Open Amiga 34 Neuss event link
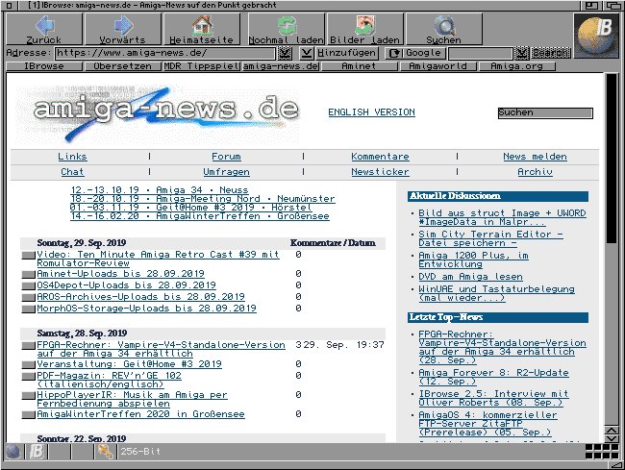 pos(160,190)
